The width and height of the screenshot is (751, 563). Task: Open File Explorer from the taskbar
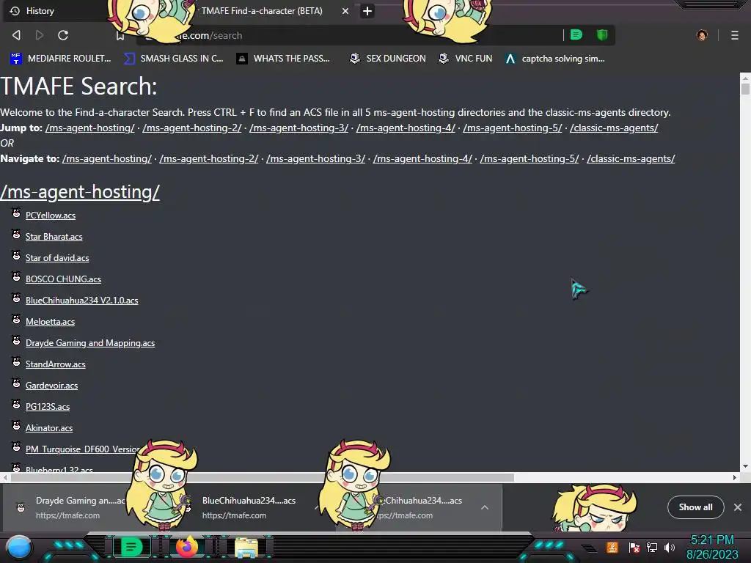pyautogui.click(x=246, y=547)
